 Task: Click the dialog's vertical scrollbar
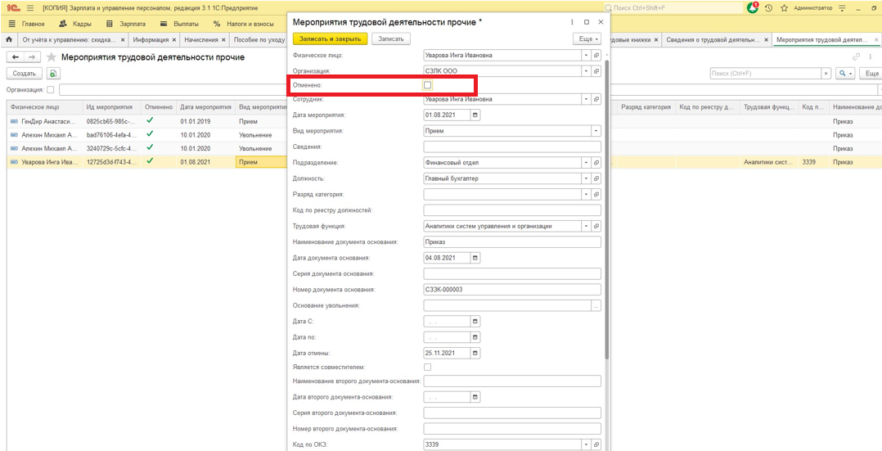point(606,209)
